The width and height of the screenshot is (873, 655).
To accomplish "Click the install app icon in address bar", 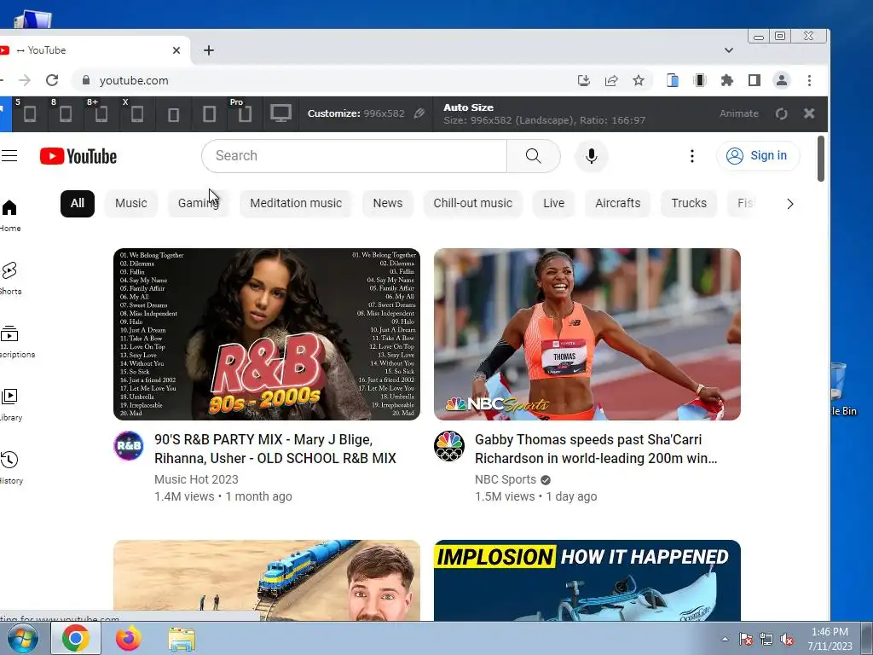I will click(583, 80).
